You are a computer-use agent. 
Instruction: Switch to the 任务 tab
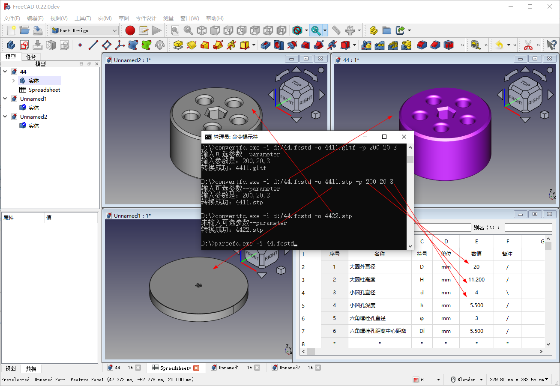point(31,57)
